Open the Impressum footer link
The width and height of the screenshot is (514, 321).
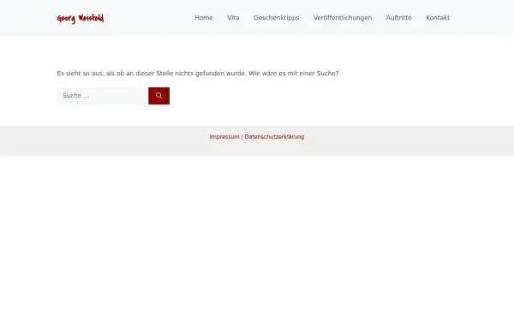click(224, 137)
